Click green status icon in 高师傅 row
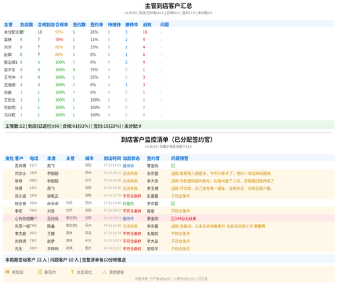The height and width of the screenshot is (294, 337). (173, 166)
